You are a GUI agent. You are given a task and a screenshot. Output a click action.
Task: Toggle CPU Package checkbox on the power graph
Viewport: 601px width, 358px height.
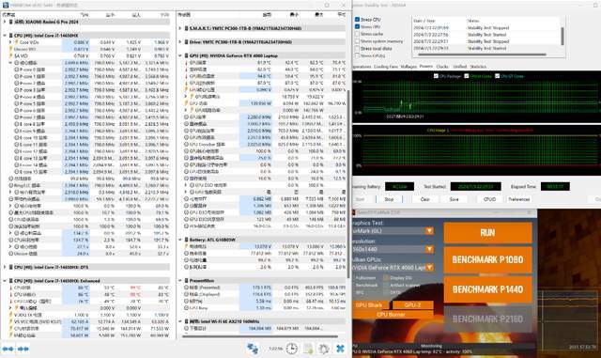pos(436,76)
